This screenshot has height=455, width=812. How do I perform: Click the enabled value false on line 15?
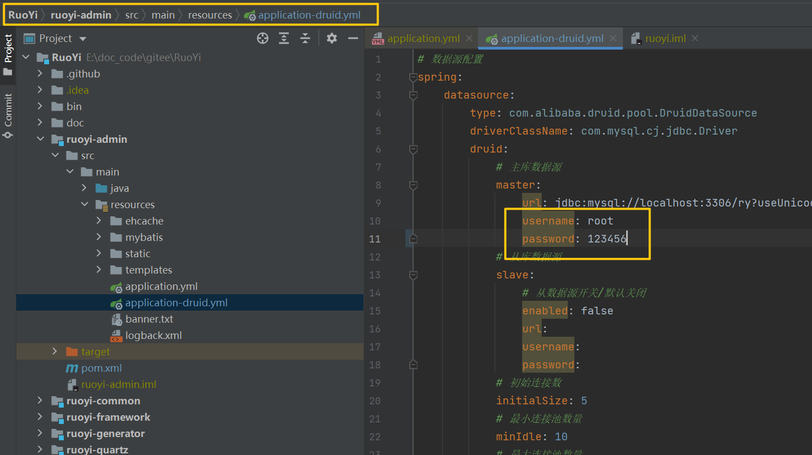click(x=597, y=311)
